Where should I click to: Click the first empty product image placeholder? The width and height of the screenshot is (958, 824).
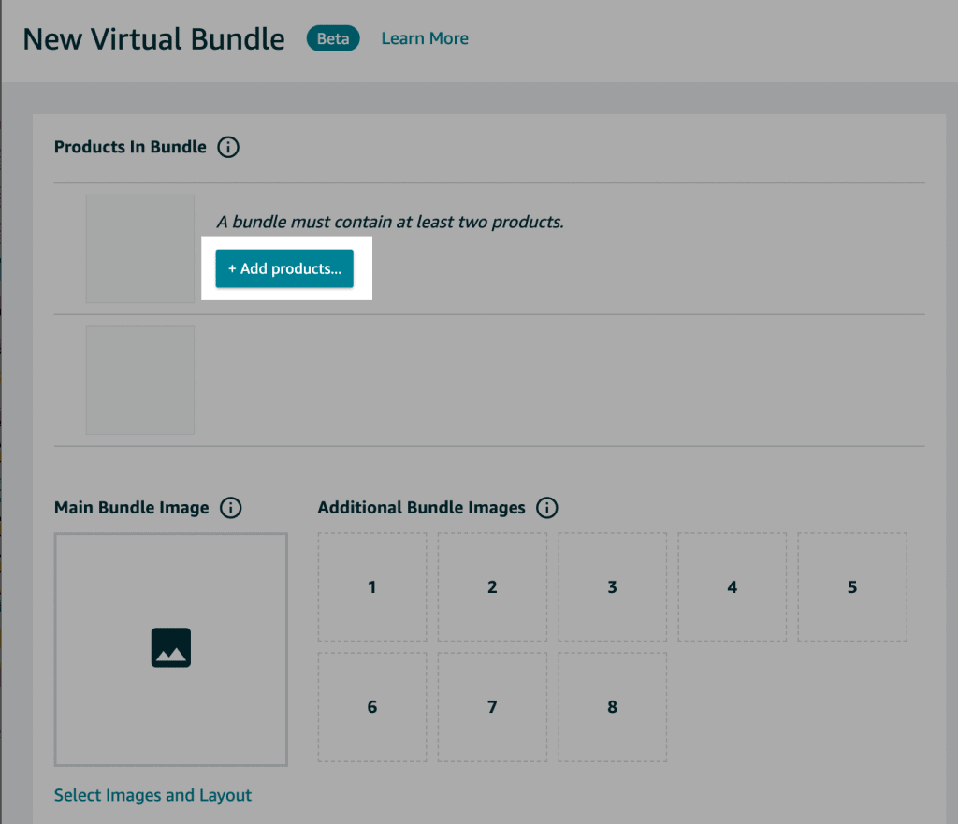[x=139, y=248]
